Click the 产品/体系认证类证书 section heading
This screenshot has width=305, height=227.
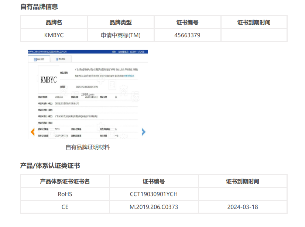click(x=50, y=166)
